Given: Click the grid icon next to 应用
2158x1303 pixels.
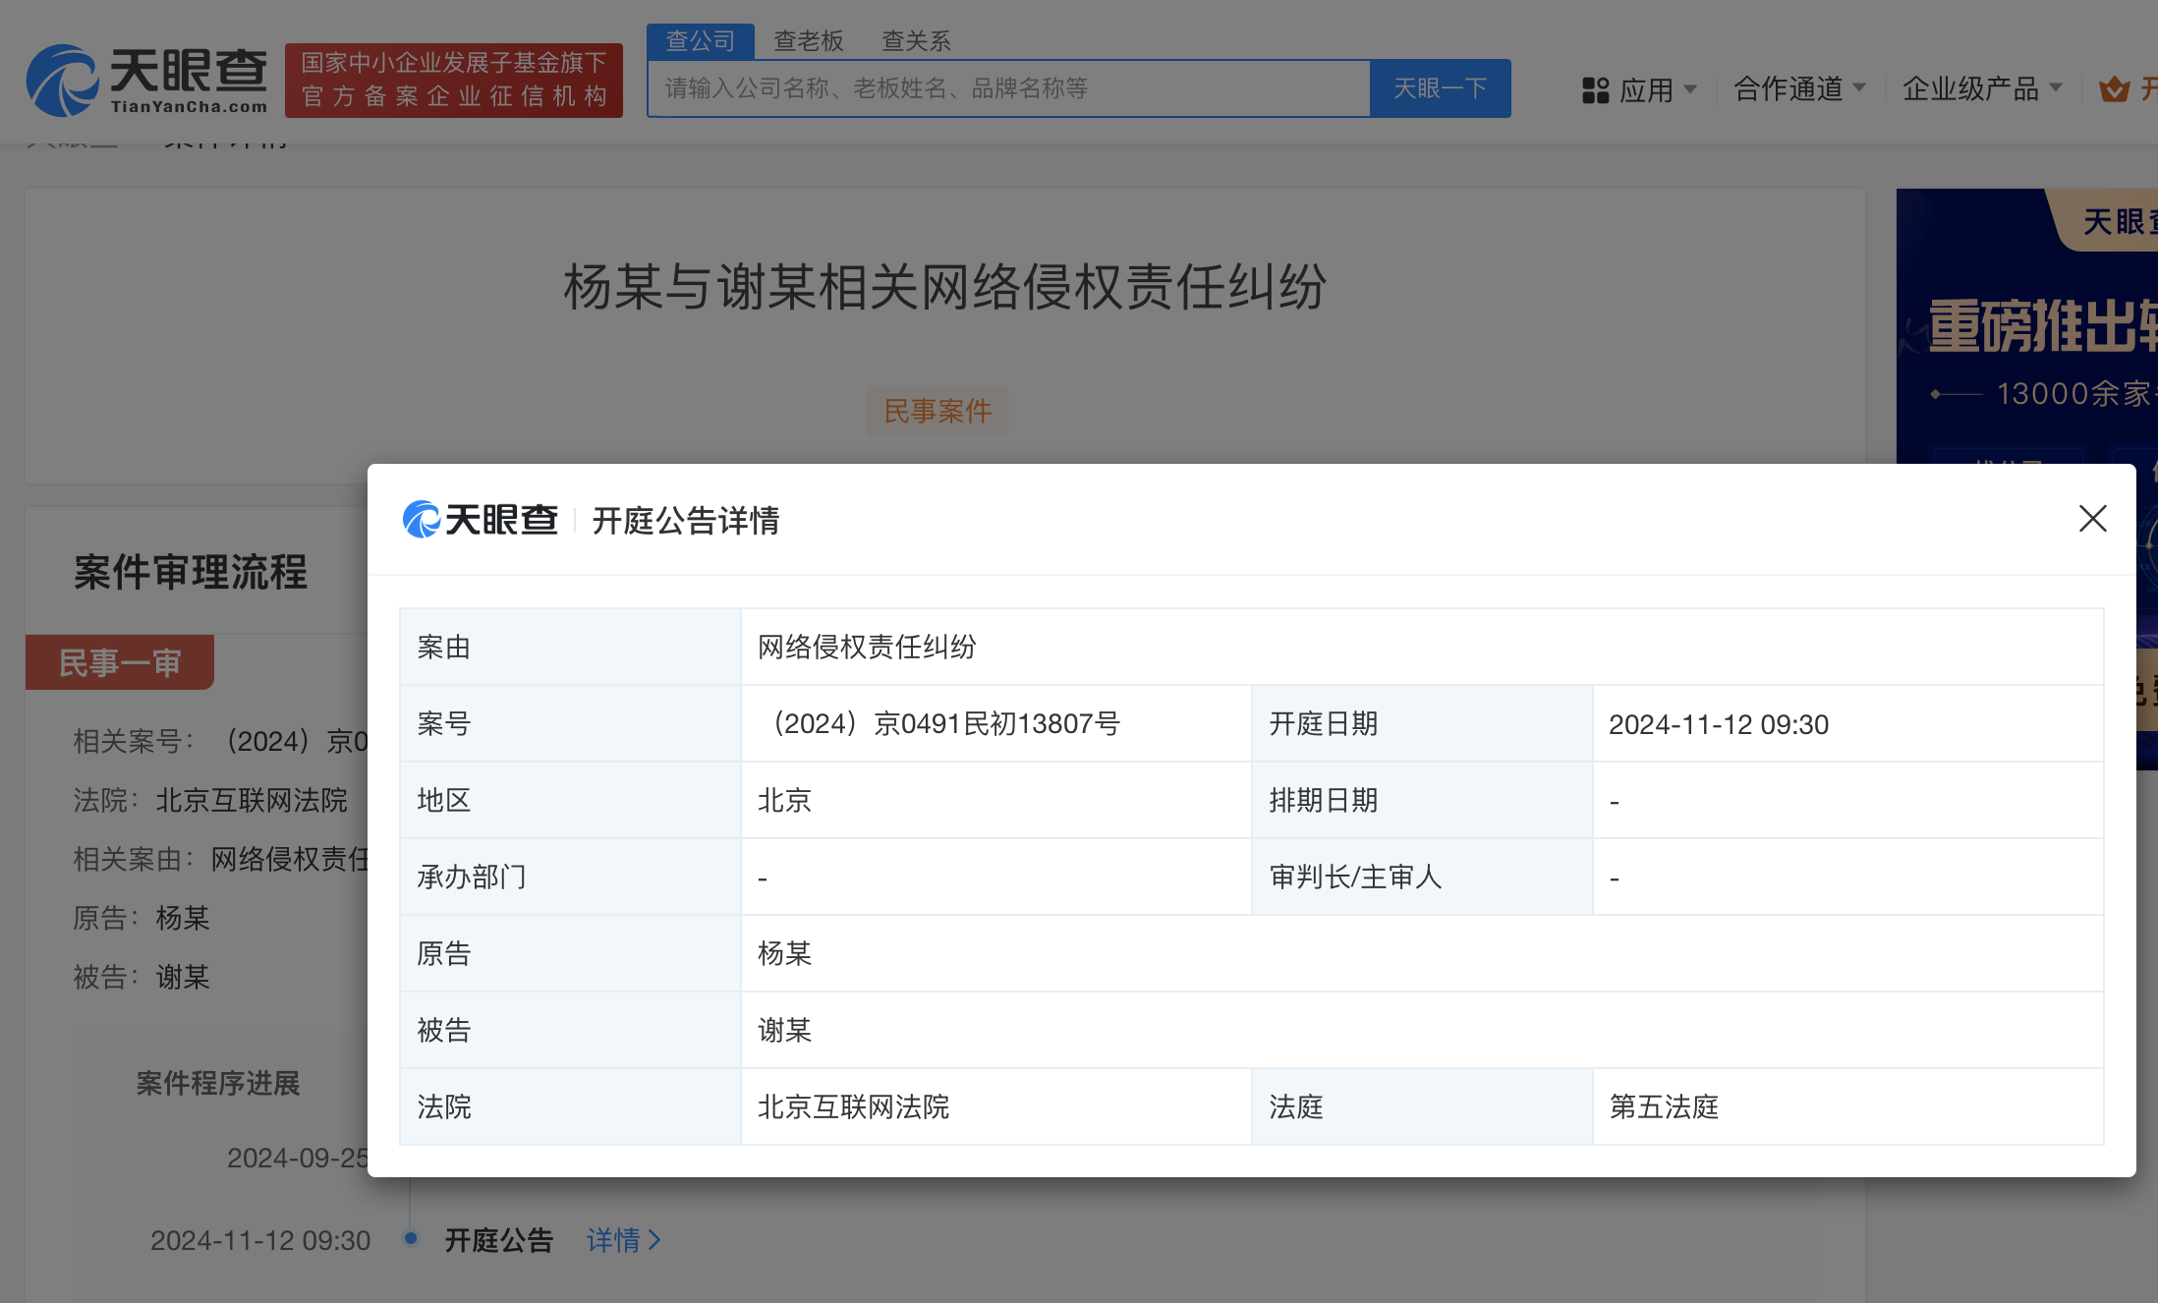Looking at the screenshot, I should point(1594,88).
